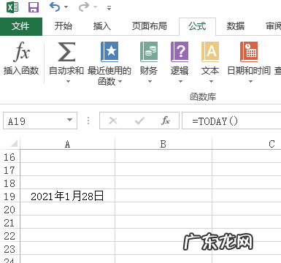Expand the 日期和时间 dropdown arrow
The image size is (281, 263).
pos(250,81)
